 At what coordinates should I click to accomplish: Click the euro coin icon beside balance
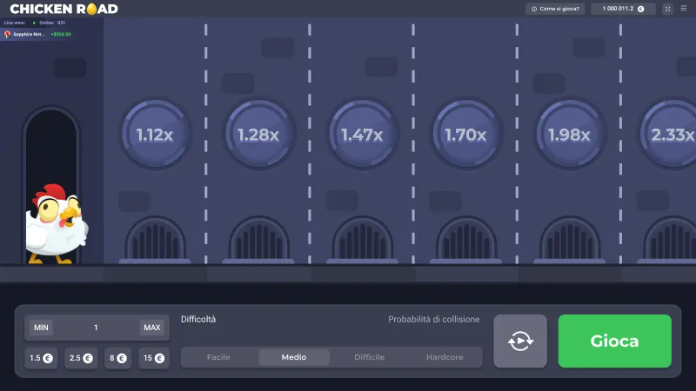pyautogui.click(x=641, y=9)
